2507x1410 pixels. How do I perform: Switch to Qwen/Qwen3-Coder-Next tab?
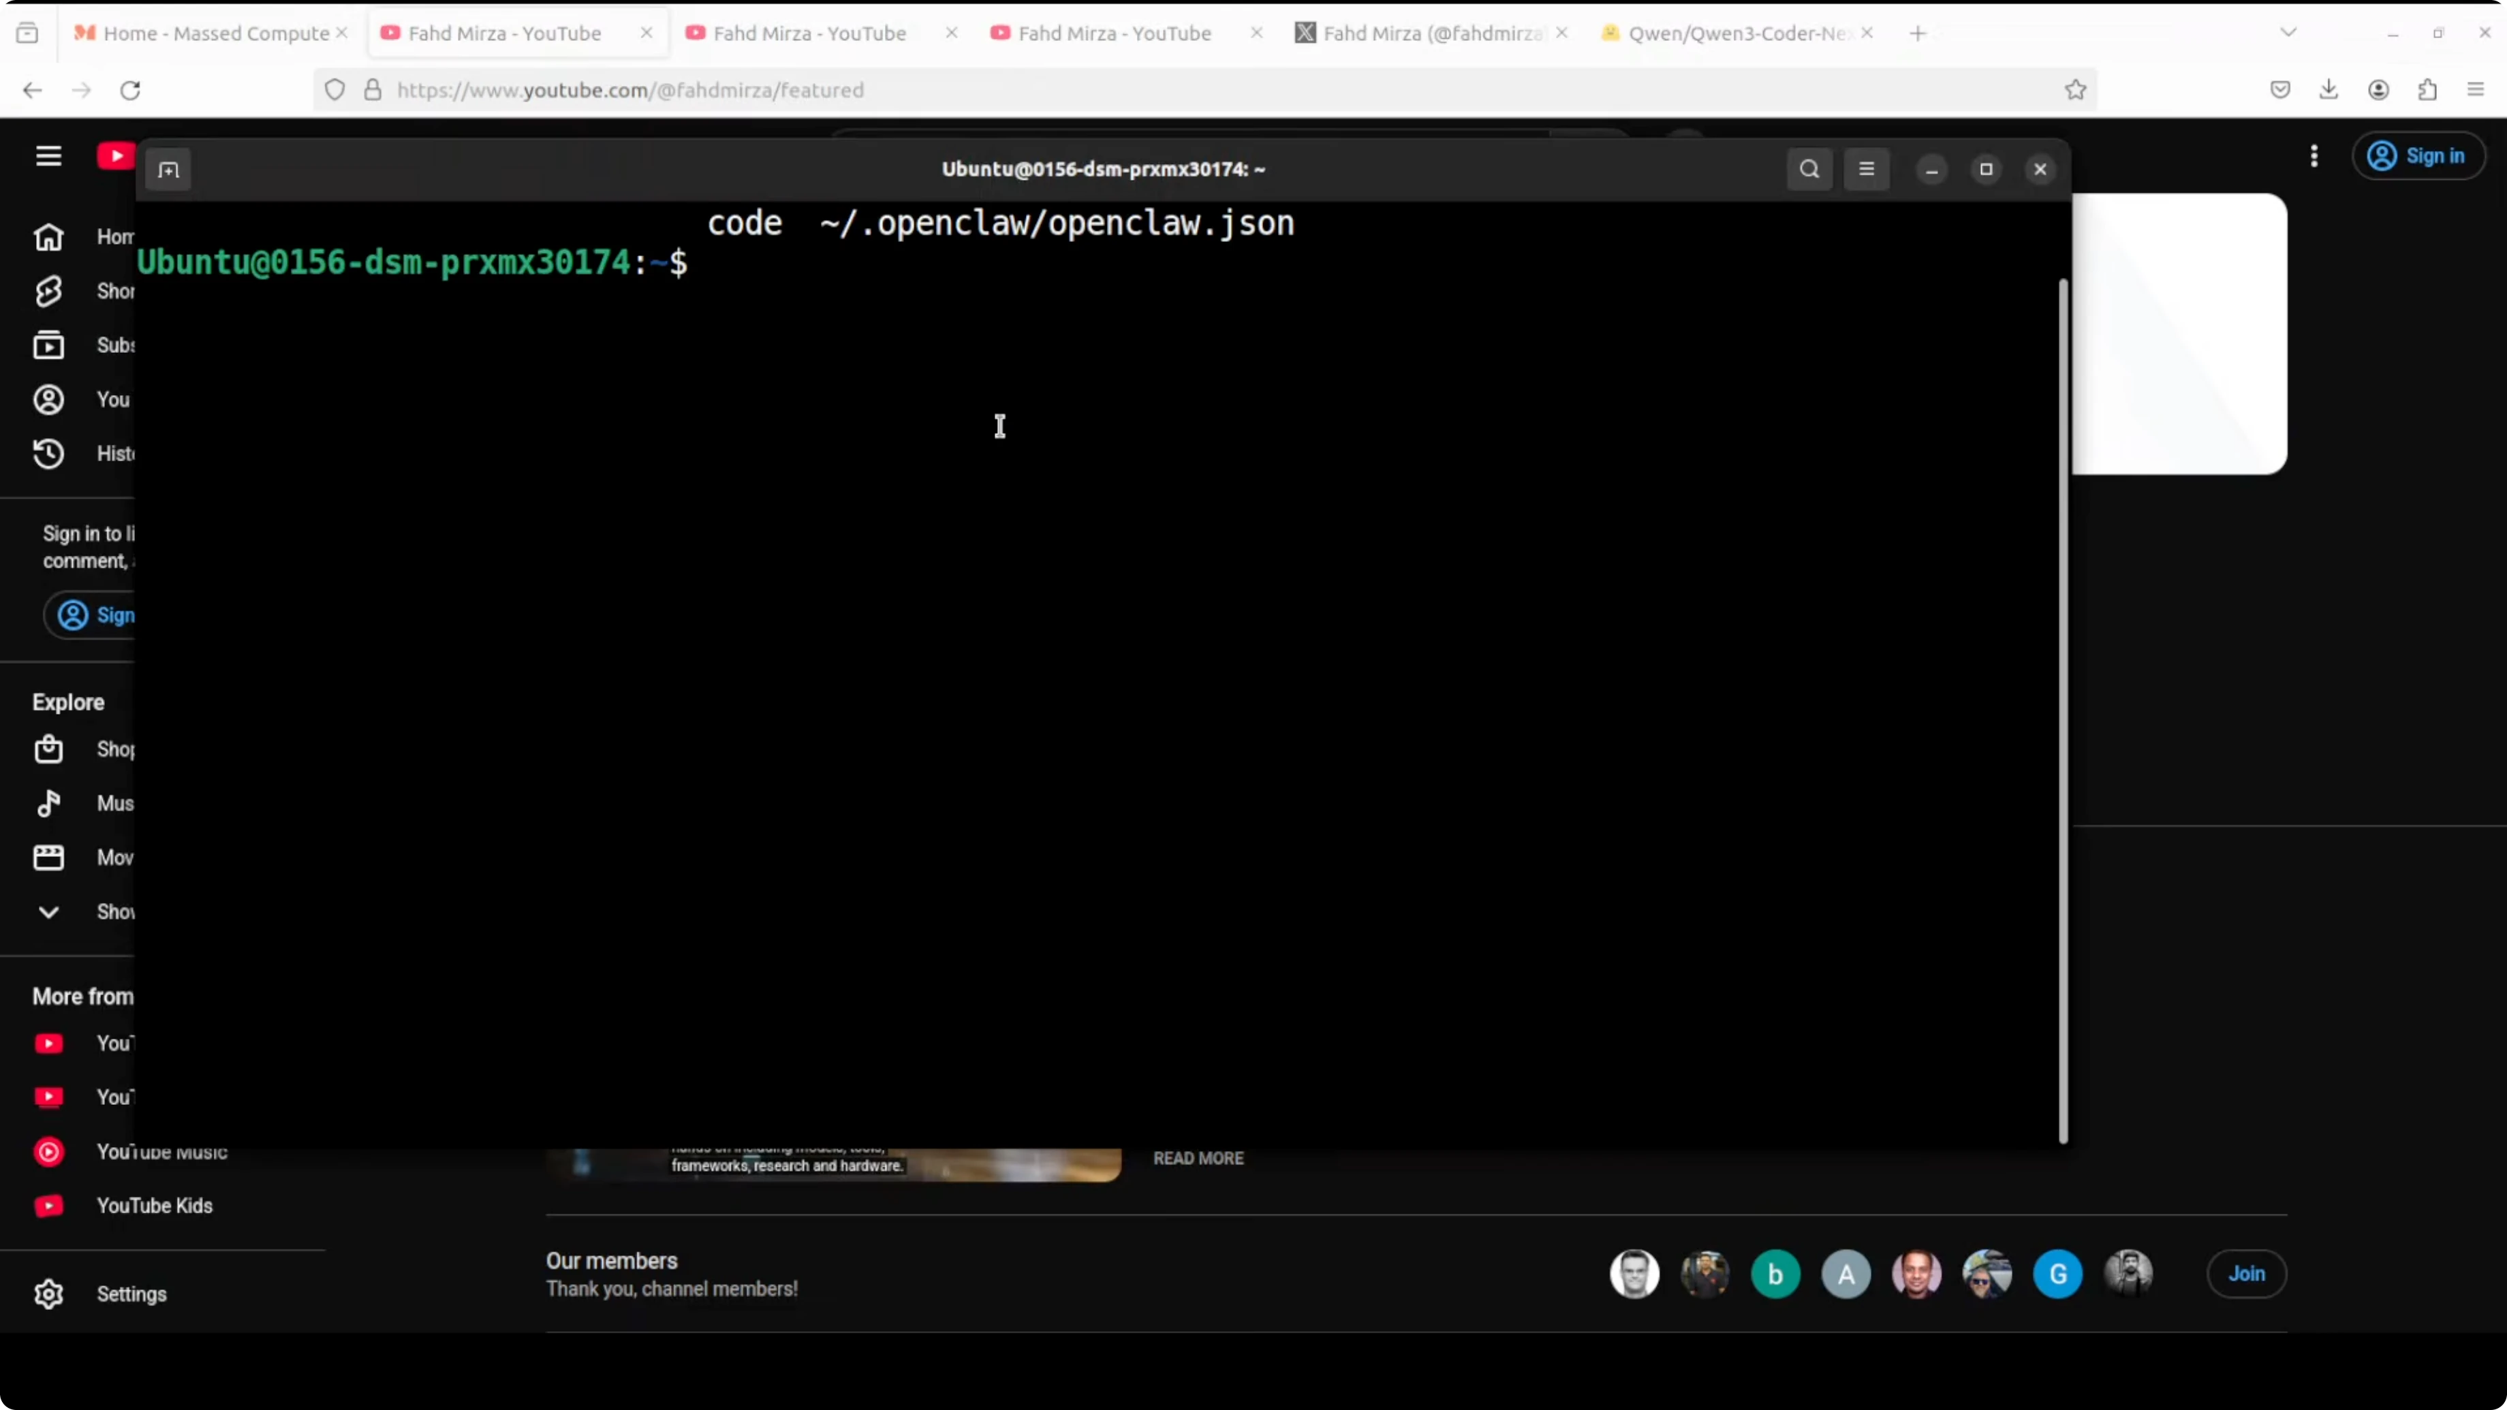(x=1738, y=33)
